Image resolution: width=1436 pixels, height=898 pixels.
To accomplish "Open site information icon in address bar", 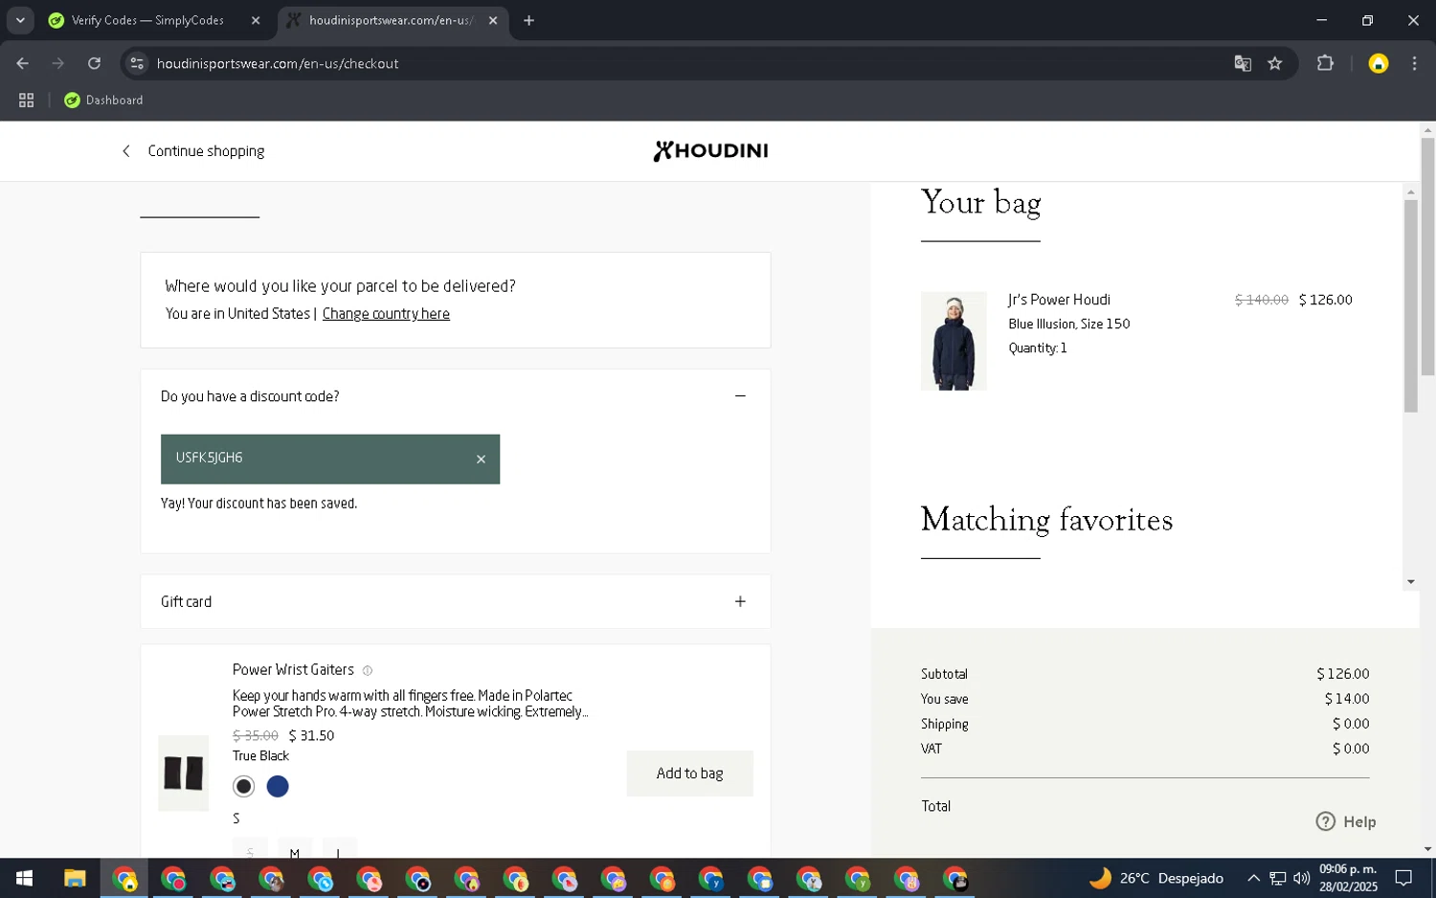I will tap(137, 63).
